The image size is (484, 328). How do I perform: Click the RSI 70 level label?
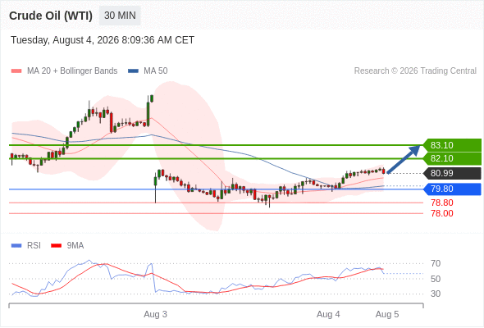[436, 263]
